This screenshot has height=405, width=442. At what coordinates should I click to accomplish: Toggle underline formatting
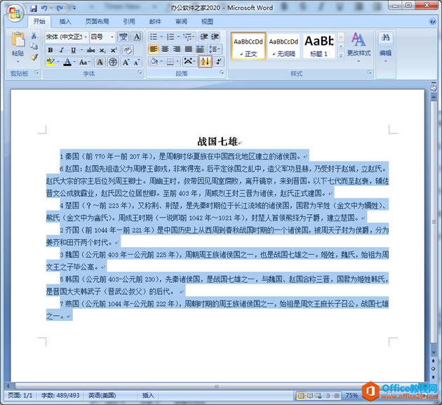[x=73, y=51]
